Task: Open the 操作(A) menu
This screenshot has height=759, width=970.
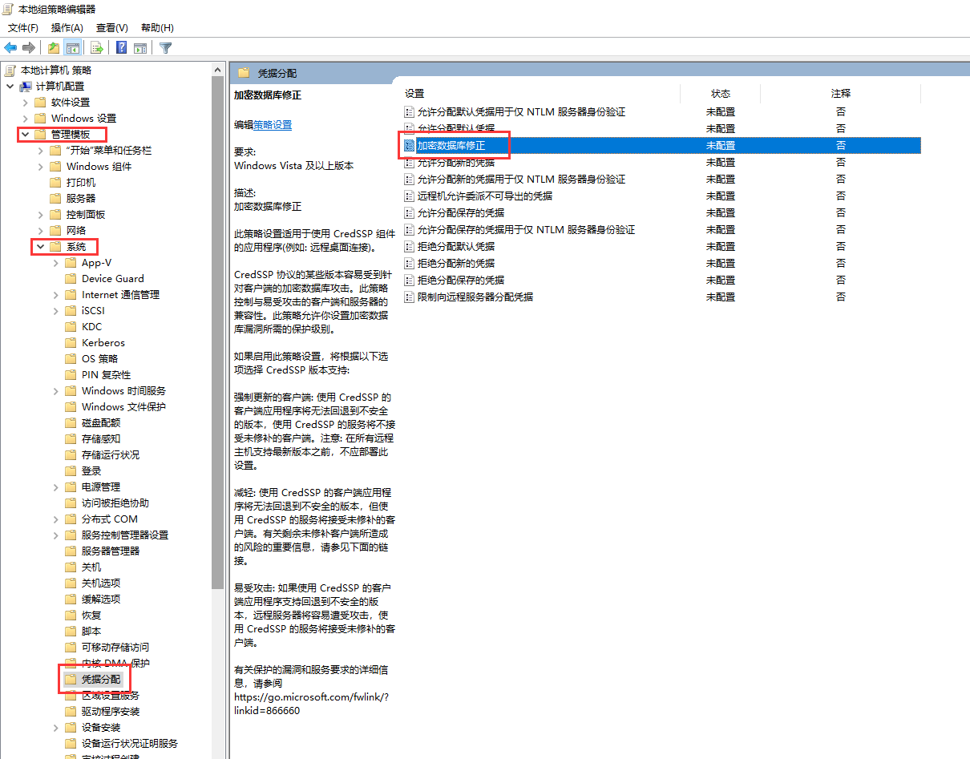Action: tap(67, 27)
